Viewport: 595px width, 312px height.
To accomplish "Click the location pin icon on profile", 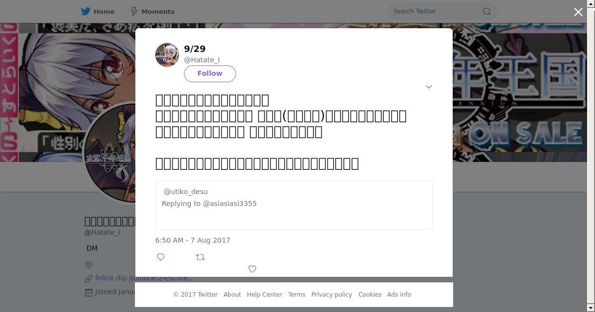I will (x=89, y=265).
